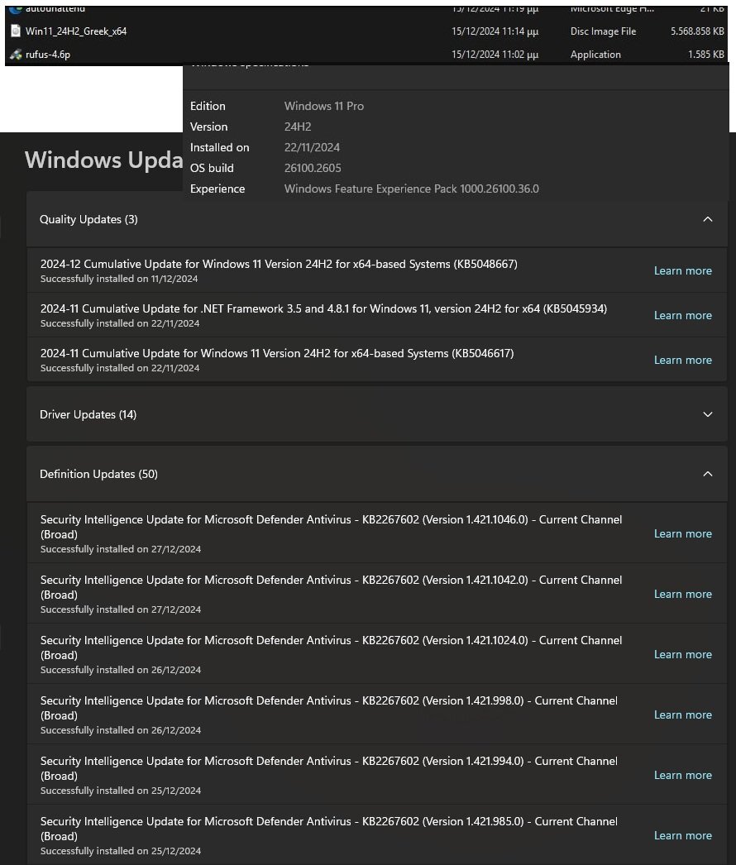Select the 2024-11 Cumulative Update KB5046617 entry
Viewport: 736px width, 865px height.
377,360
